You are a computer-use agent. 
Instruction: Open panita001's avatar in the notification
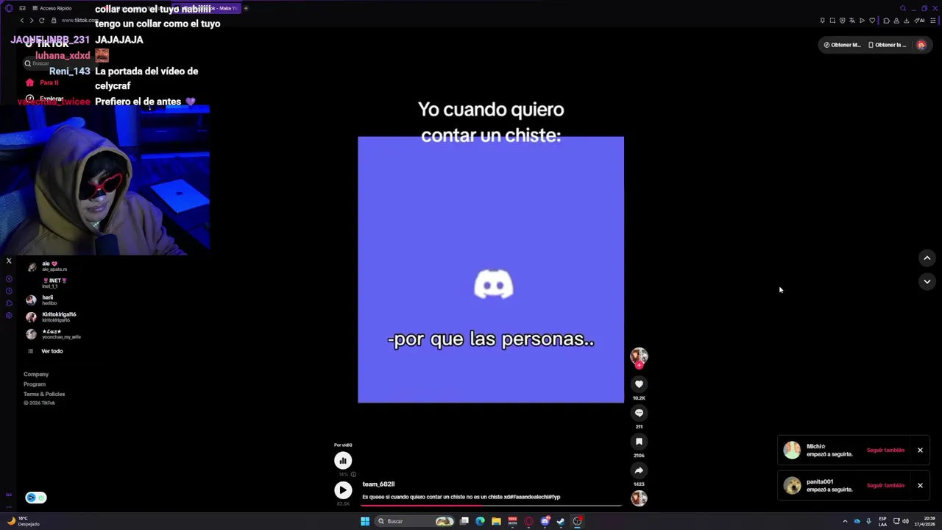coord(792,486)
